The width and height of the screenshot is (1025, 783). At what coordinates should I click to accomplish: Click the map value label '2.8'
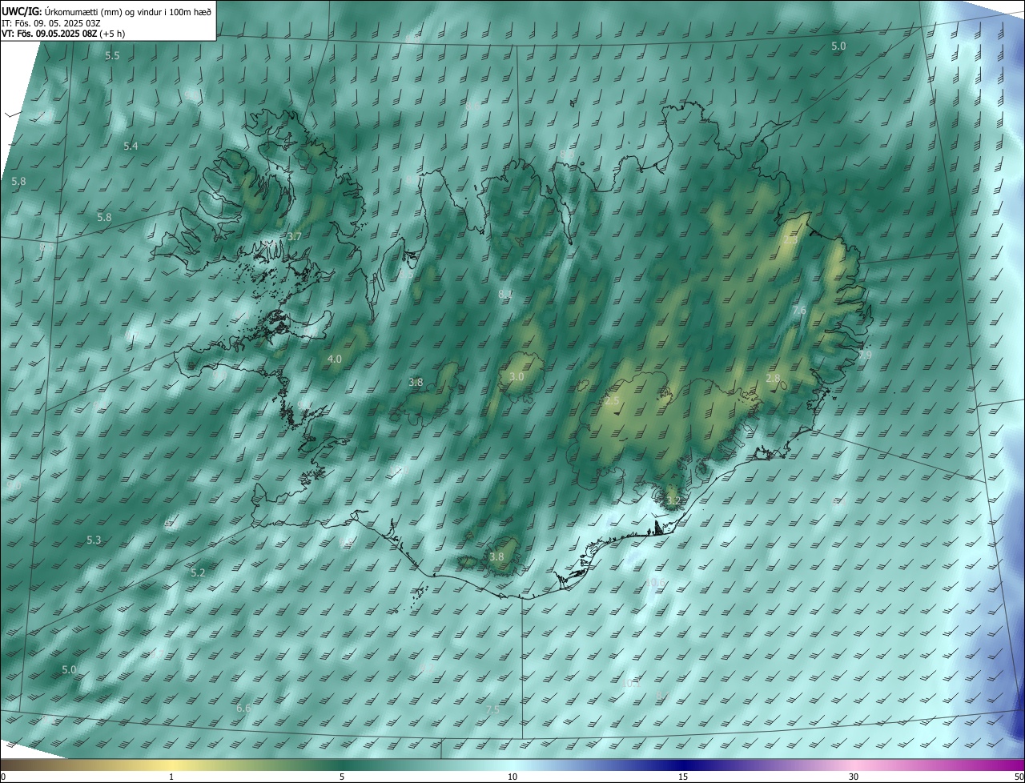[773, 379]
